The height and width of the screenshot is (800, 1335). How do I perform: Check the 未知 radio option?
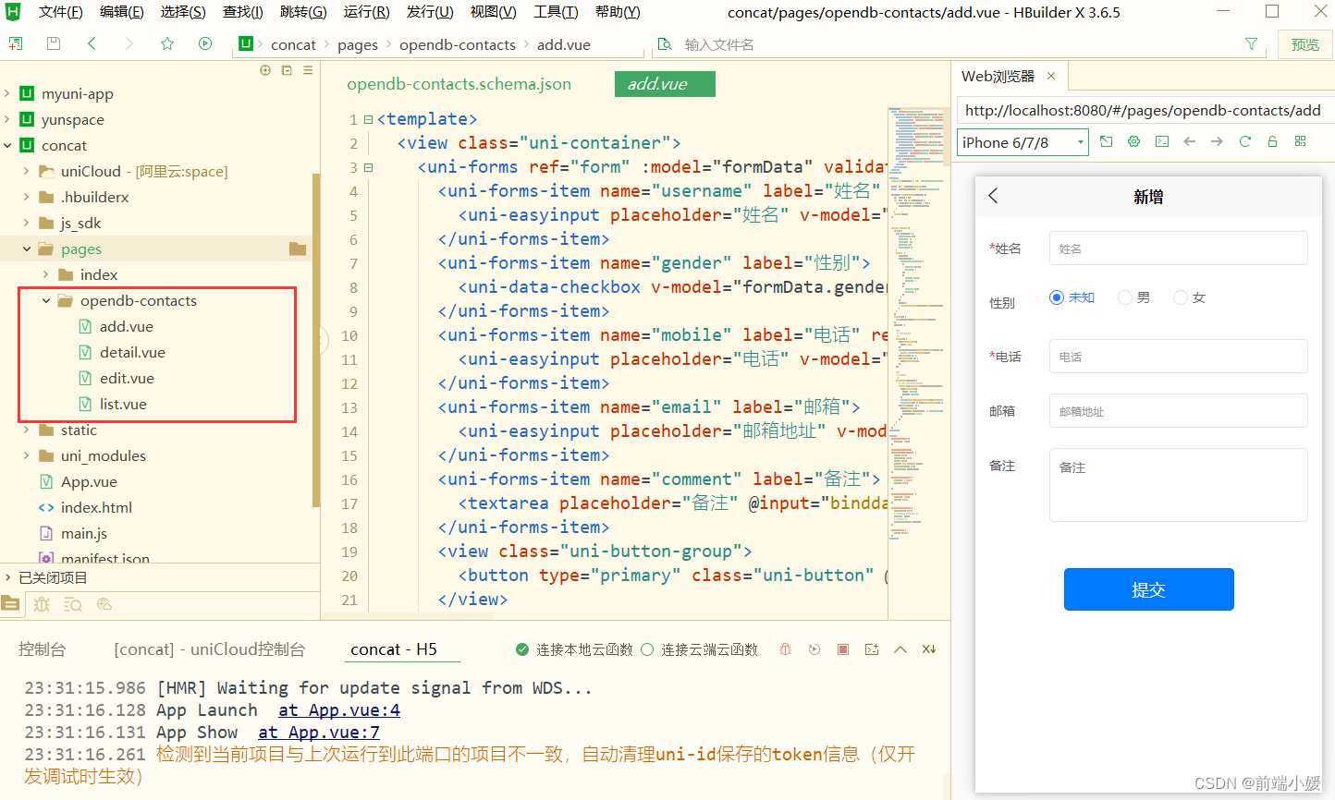click(x=1056, y=297)
